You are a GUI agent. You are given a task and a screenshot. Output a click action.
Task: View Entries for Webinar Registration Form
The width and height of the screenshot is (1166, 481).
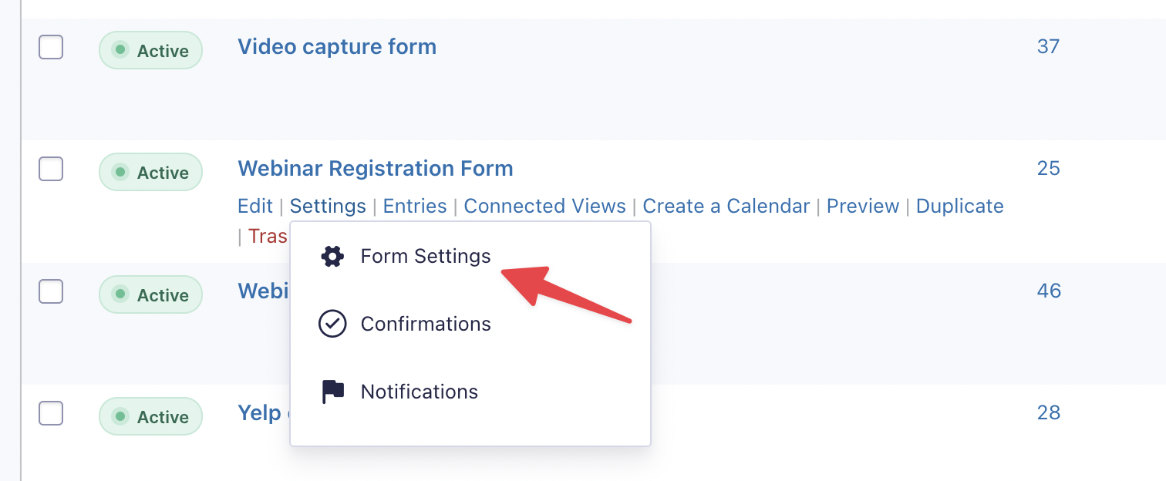coord(415,206)
